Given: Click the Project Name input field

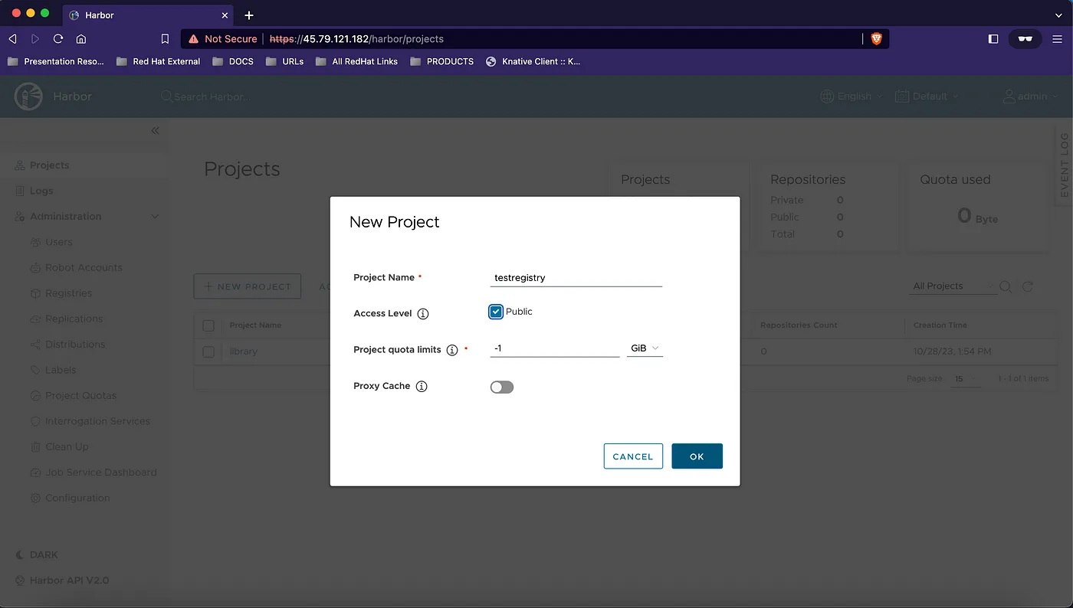Looking at the screenshot, I should [x=576, y=278].
